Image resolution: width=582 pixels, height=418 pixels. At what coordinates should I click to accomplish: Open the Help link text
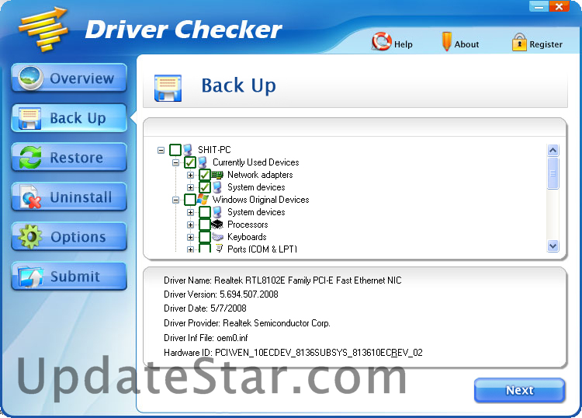[x=403, y=44]
